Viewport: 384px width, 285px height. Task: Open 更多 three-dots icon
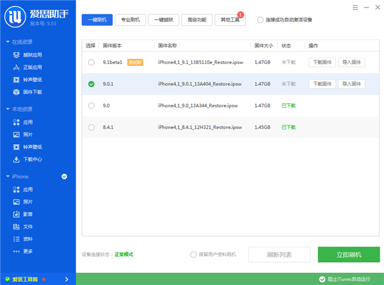[x=16, y=252]
